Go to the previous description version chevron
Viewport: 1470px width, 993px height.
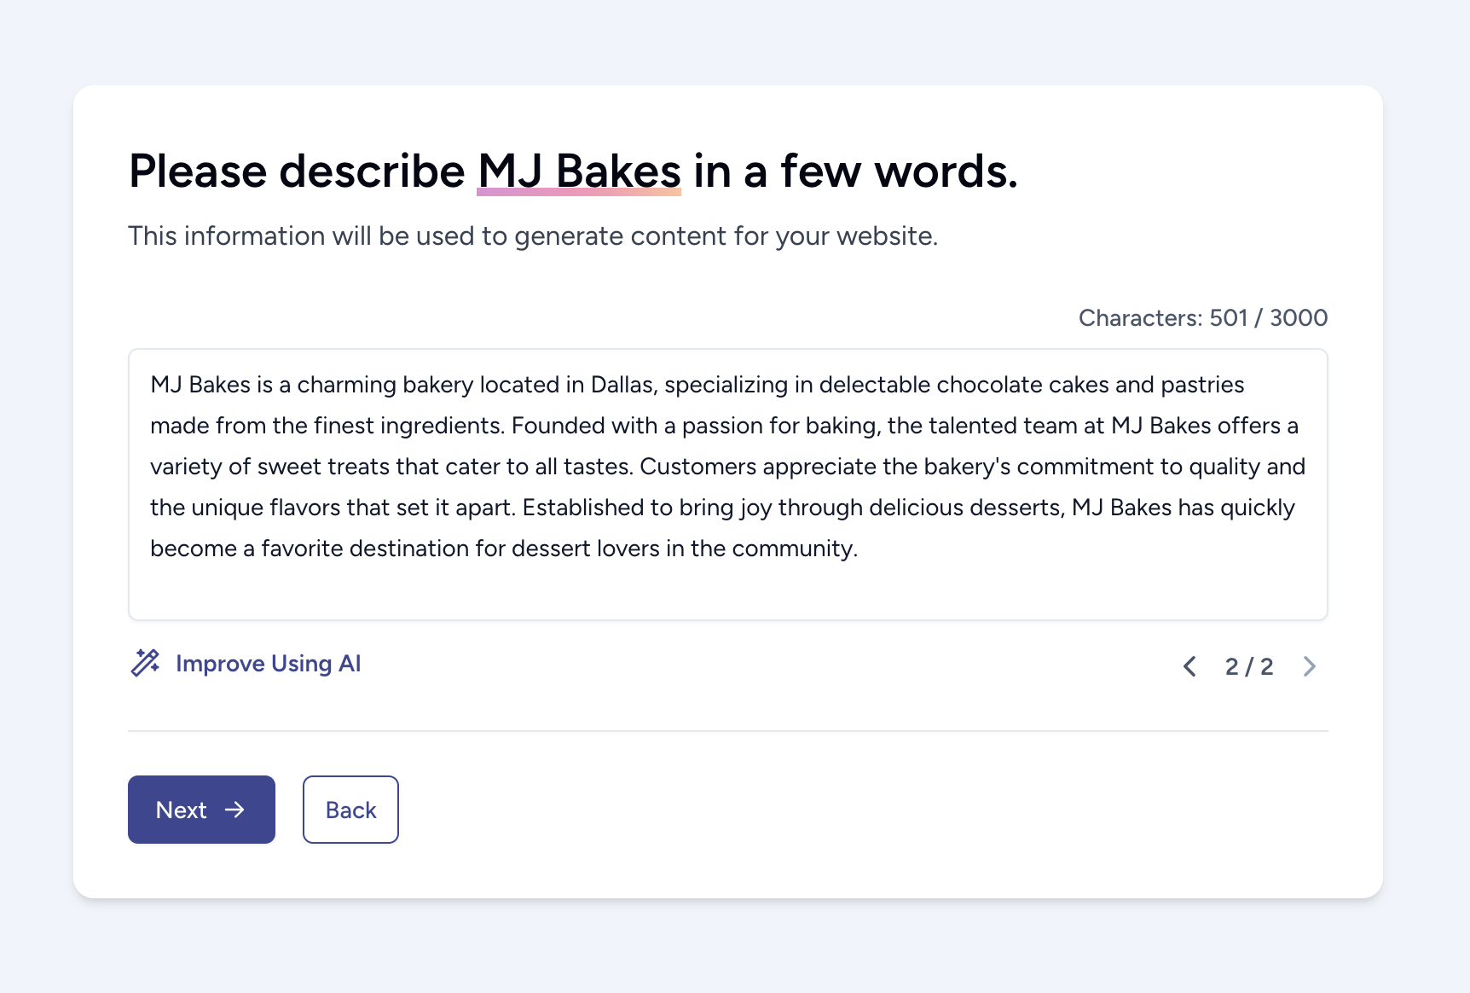[1189, 666]
